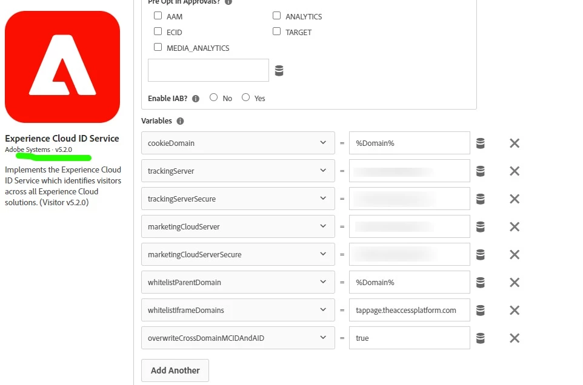The image size is (583, 385).
Task: Open data element picker beside Pre Opt In field
Action: click(x=279, y=71)
